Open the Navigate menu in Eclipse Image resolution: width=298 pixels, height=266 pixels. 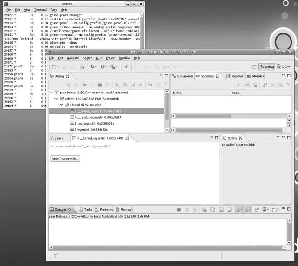(73, 58)
